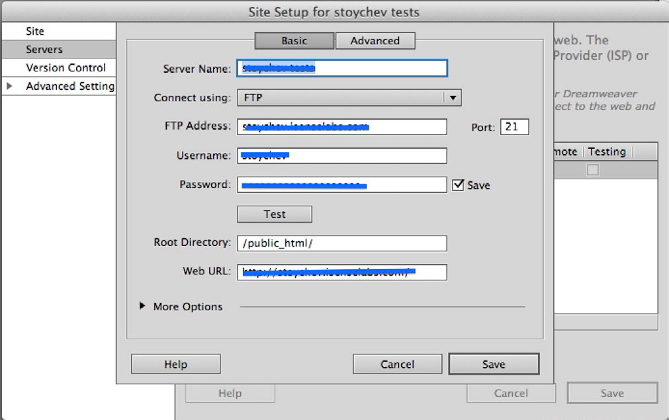Expand the More Options disclosure triangle
Image resolution: width=669 pixels, height=420 pixels.
pyautogui.click(x=142, y=306)
